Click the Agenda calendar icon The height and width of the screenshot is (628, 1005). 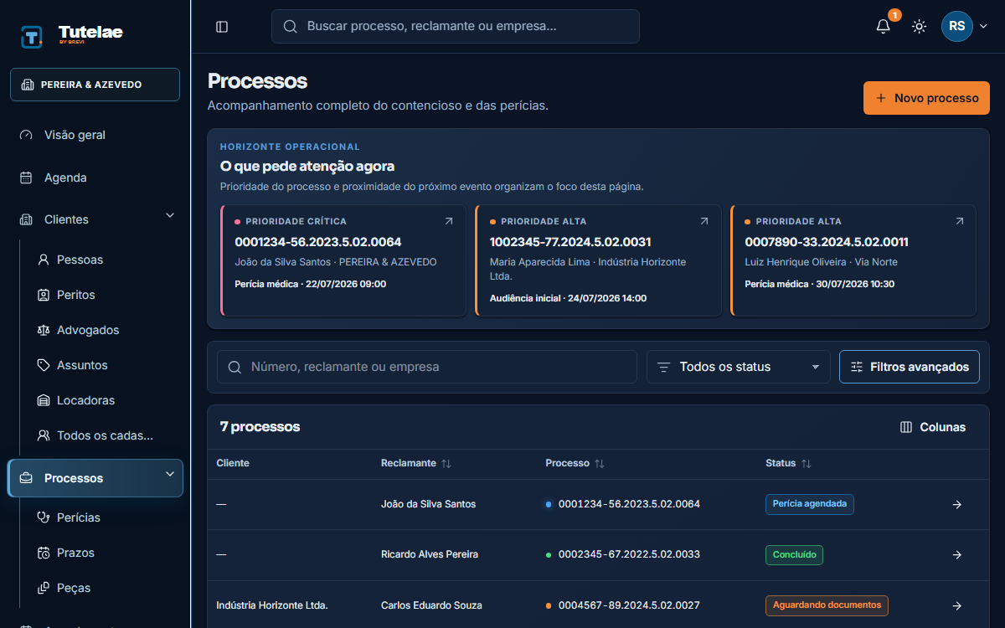pyautogui.click(x=26, y=178)
